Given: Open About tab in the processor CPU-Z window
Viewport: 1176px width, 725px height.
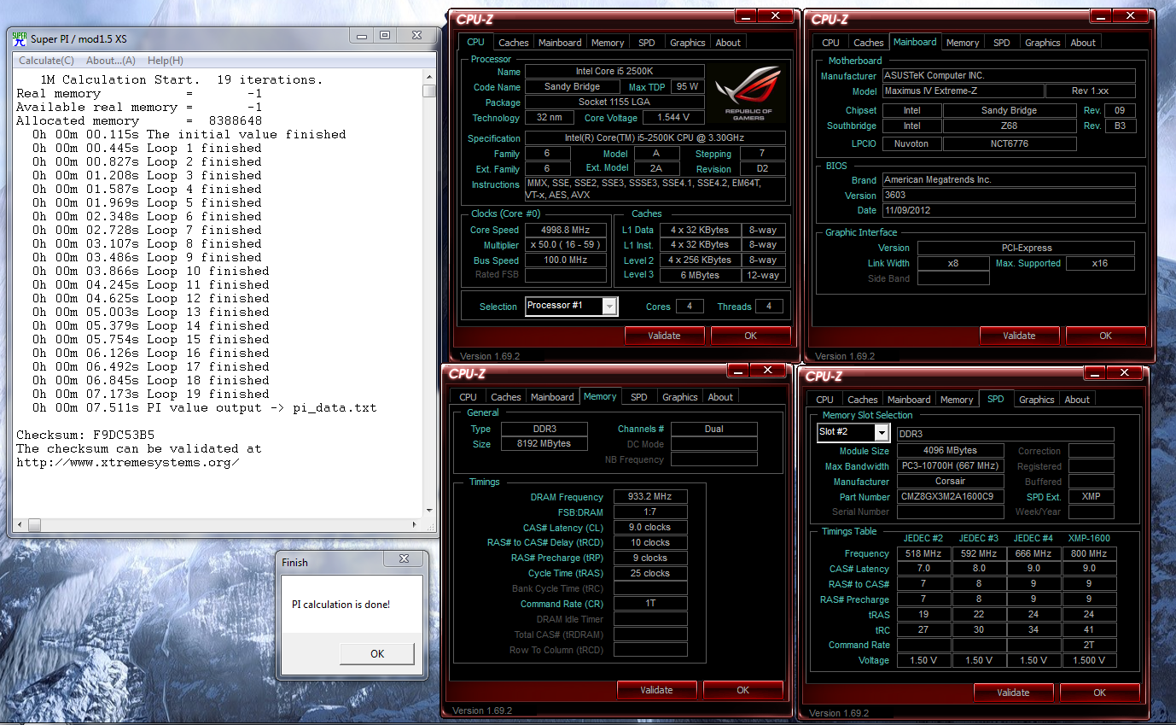Looking at the screenshot, I should coord(728,43).
